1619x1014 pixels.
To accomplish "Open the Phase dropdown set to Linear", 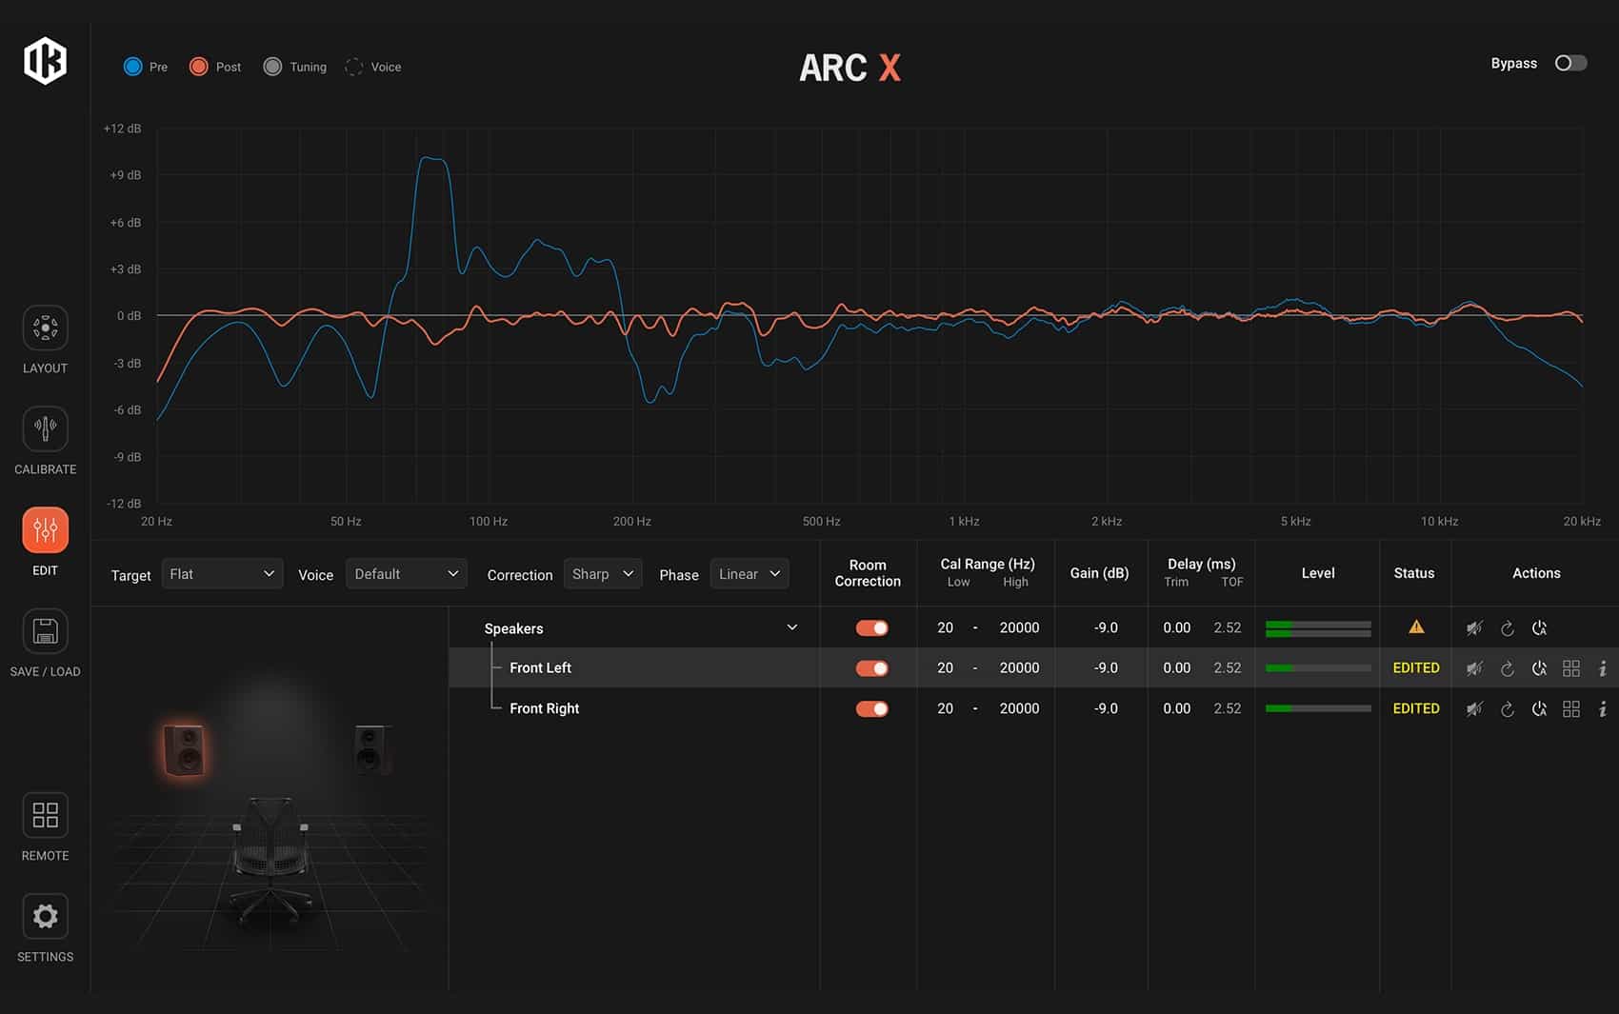I will 750,574.
